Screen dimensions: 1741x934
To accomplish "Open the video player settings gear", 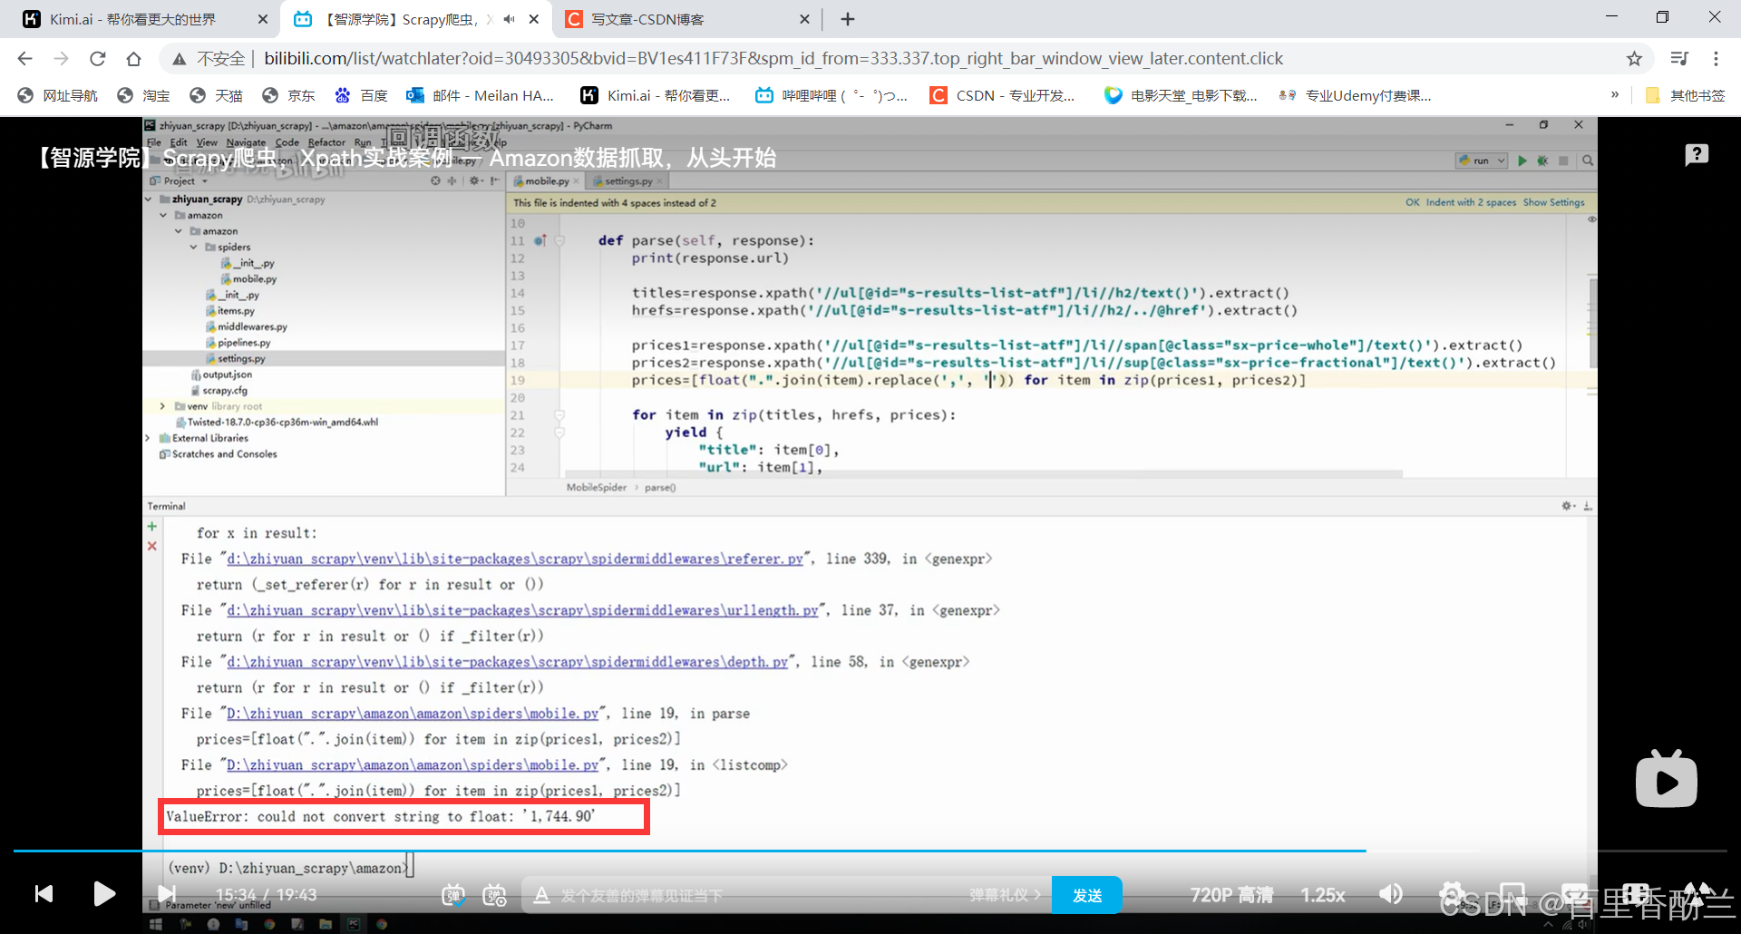I will coord(1452,894).
